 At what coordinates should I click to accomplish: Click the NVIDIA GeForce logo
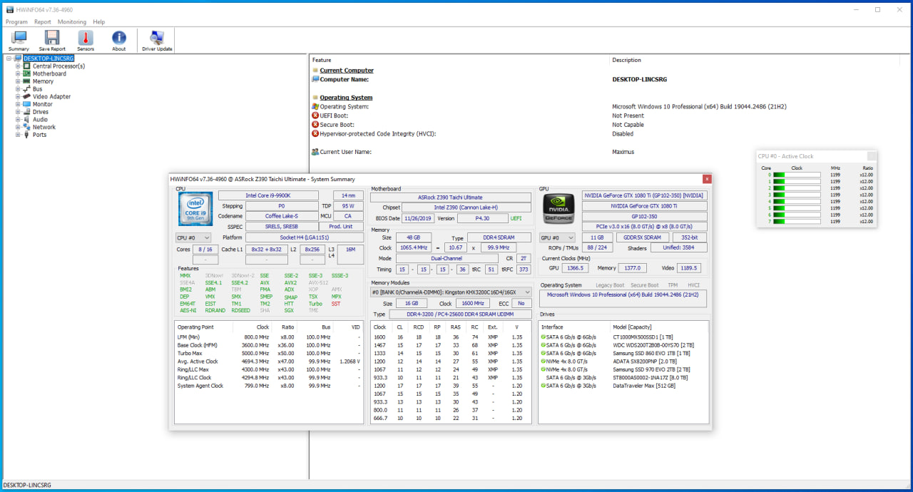pyautogui.click(x=558, y=209)
